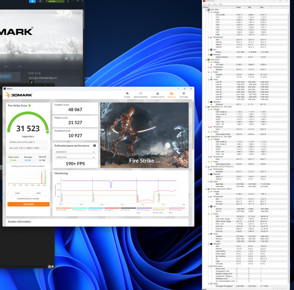Open the OPTIONS tab in 3DMark
The height and width of the screenshot is (290, 294).
click(x=184, y=95)
